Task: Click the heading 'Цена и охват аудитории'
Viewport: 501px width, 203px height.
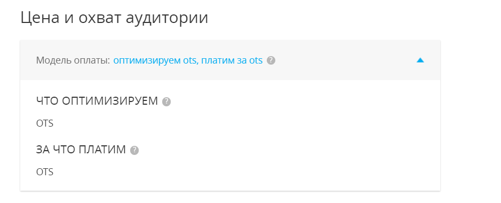Action: (114, 18)
